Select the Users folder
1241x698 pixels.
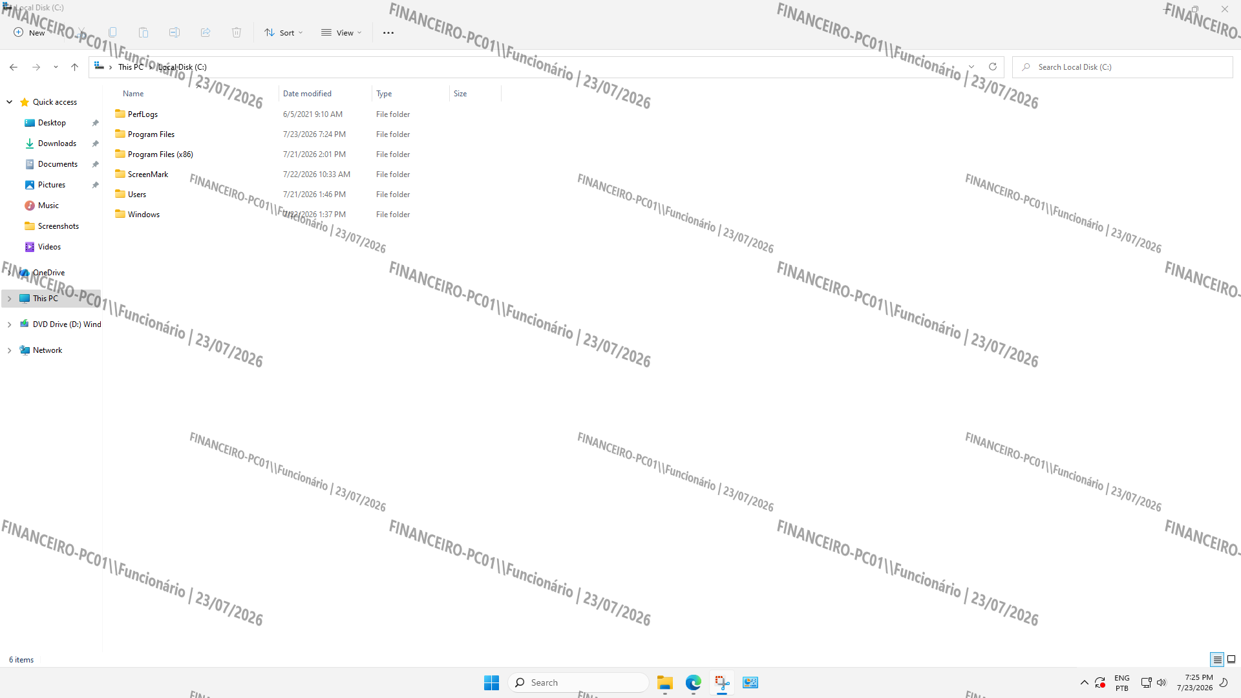(x=136, y=195)
